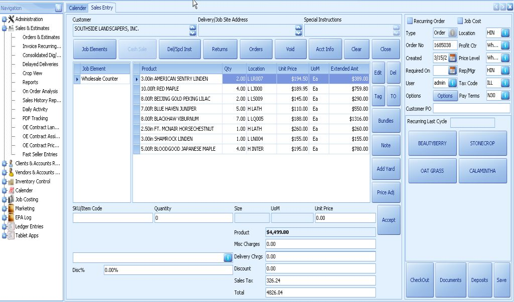Expand the Inventory Control tree node

click(4, 182)
